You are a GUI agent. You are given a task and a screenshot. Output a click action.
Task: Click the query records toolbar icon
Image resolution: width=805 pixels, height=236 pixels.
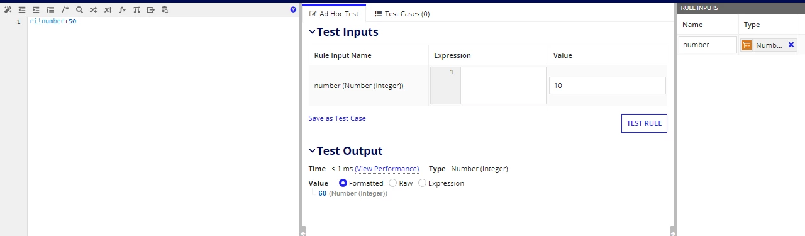point(165,10)
